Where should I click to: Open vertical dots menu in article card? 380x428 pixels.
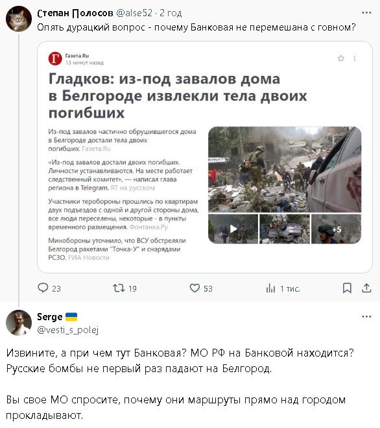tap(354, 58)
